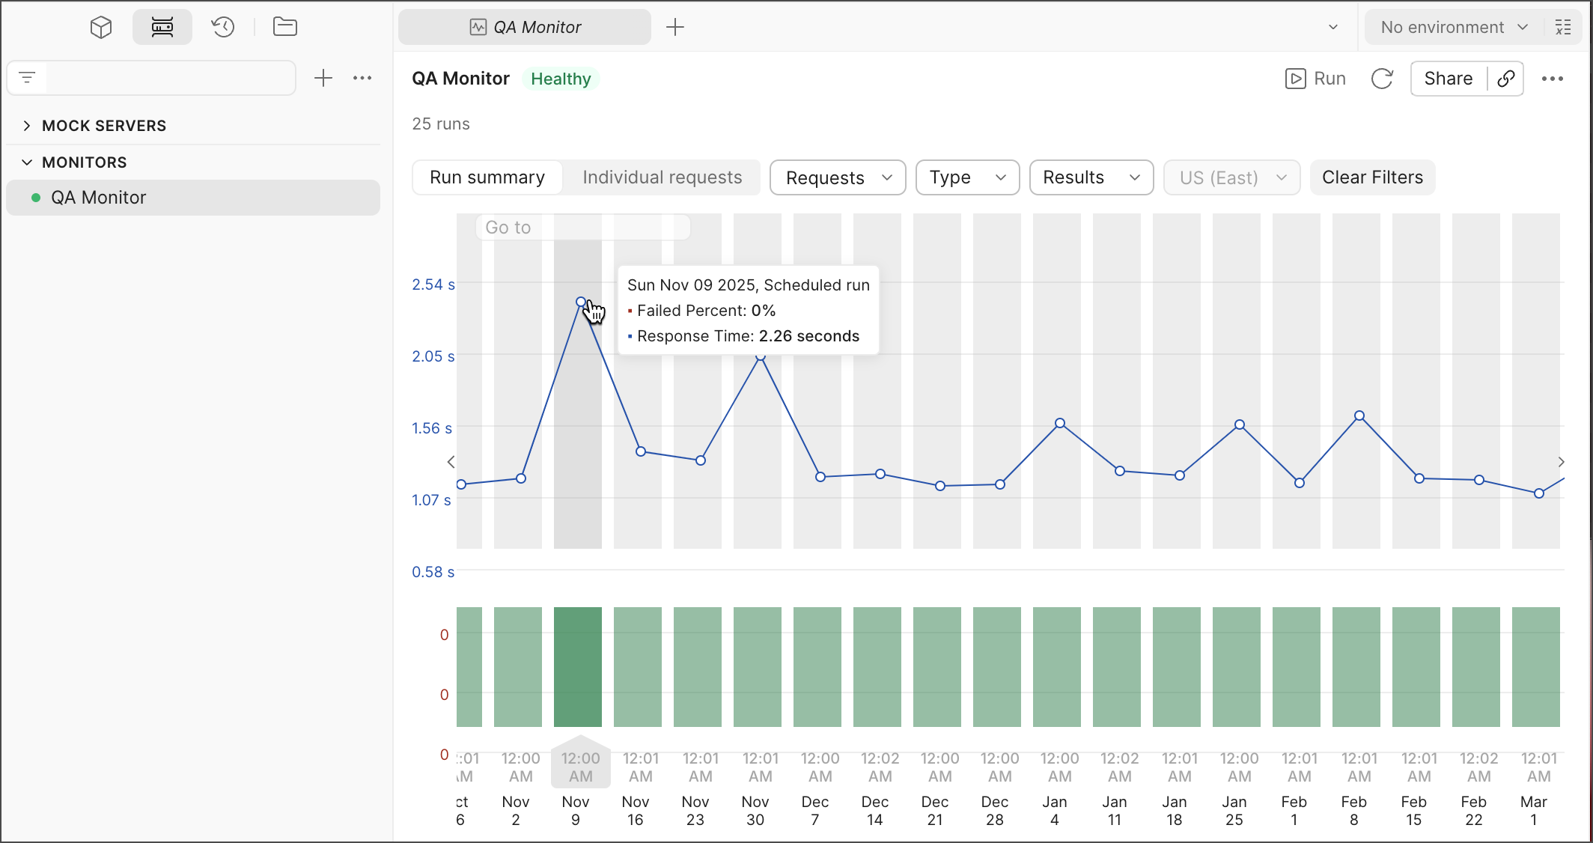
Task: Select the mock servers and monitors sidebar icon
Action: tap(162, 28)
